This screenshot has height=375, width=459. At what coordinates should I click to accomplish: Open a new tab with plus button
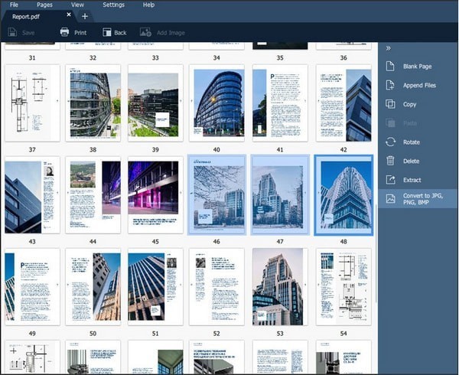point(85,16)
